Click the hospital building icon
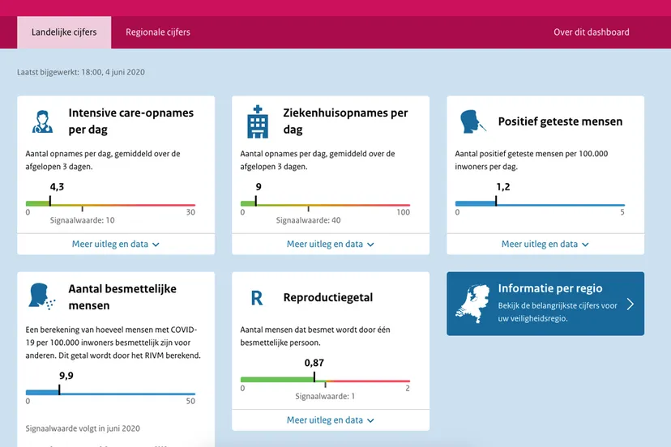The width and height of the screenshot is (671, 447). (257, 121)
